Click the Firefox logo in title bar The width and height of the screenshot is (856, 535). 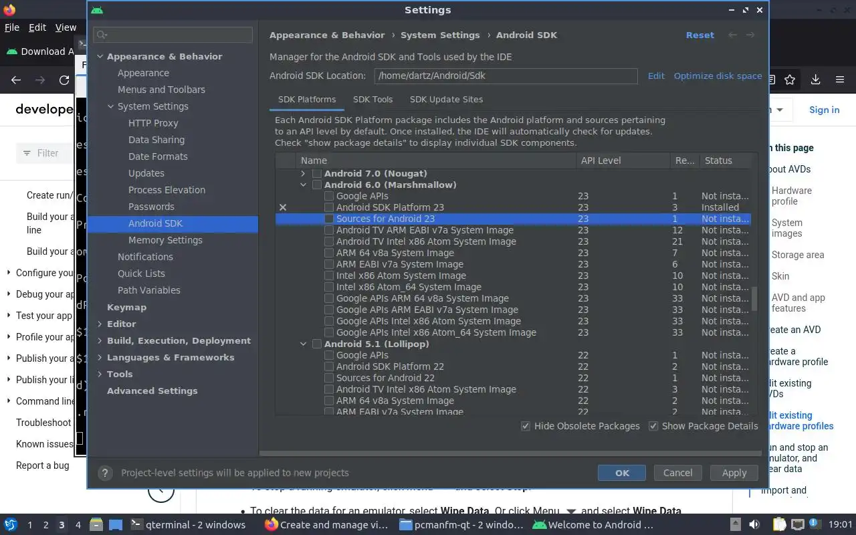click(x=9, y=9)
